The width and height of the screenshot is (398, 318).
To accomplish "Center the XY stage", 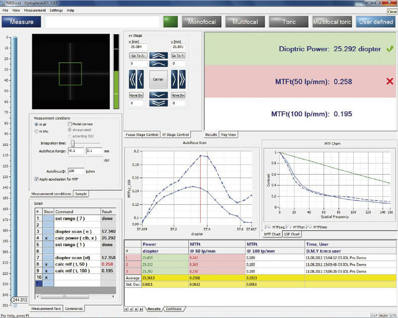I will point(158,79).
